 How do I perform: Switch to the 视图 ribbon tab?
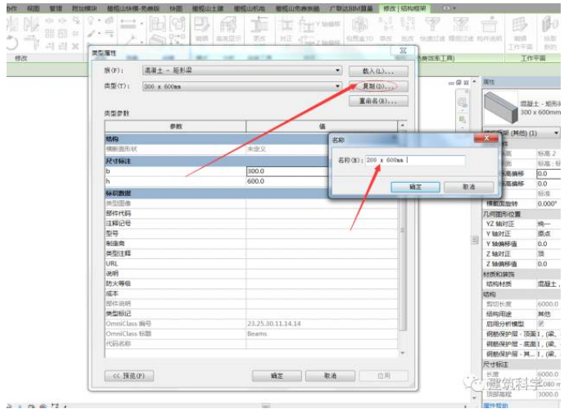click(x=33, y=8)
